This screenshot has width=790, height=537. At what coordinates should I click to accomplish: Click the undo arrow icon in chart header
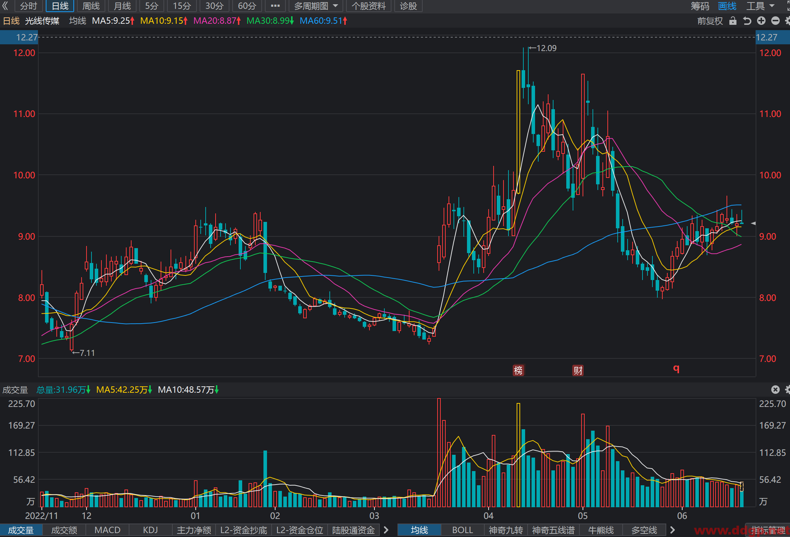tap(747, 21)
